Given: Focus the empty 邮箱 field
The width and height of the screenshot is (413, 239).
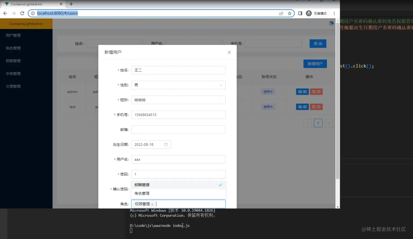Looking at the screenshot, I should click(178, 130).
